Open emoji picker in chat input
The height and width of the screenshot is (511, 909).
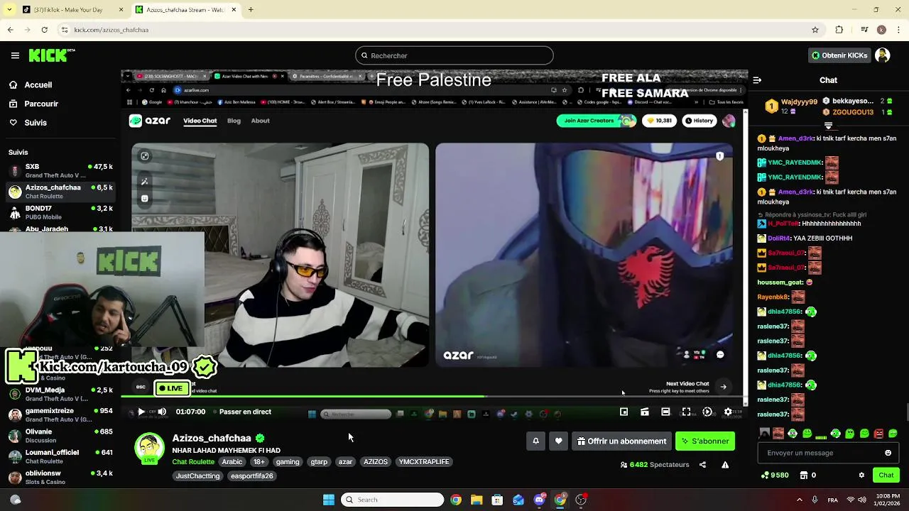coord(888,453)
